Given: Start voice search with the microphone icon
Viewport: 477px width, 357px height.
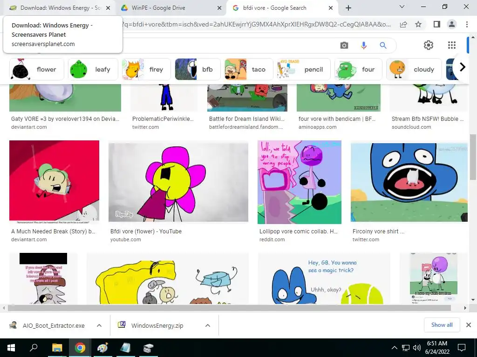Looking at the screenshot, I should [363, 46].
